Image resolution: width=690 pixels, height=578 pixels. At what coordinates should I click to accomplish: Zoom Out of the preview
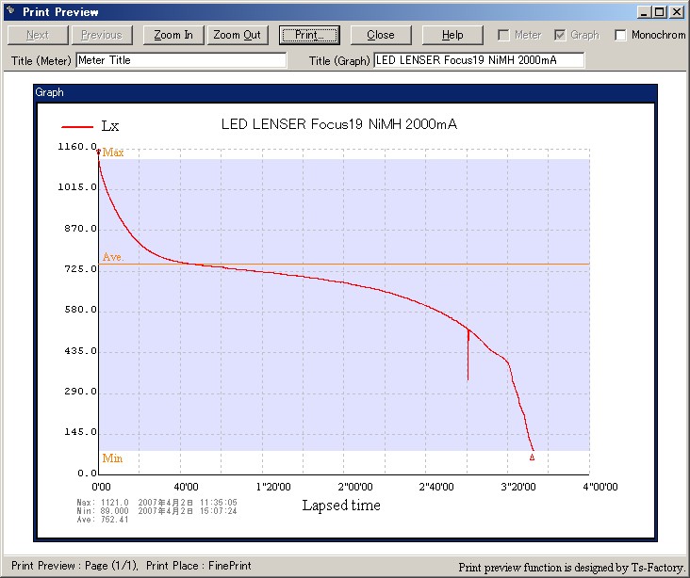click(x=238, y=35)
